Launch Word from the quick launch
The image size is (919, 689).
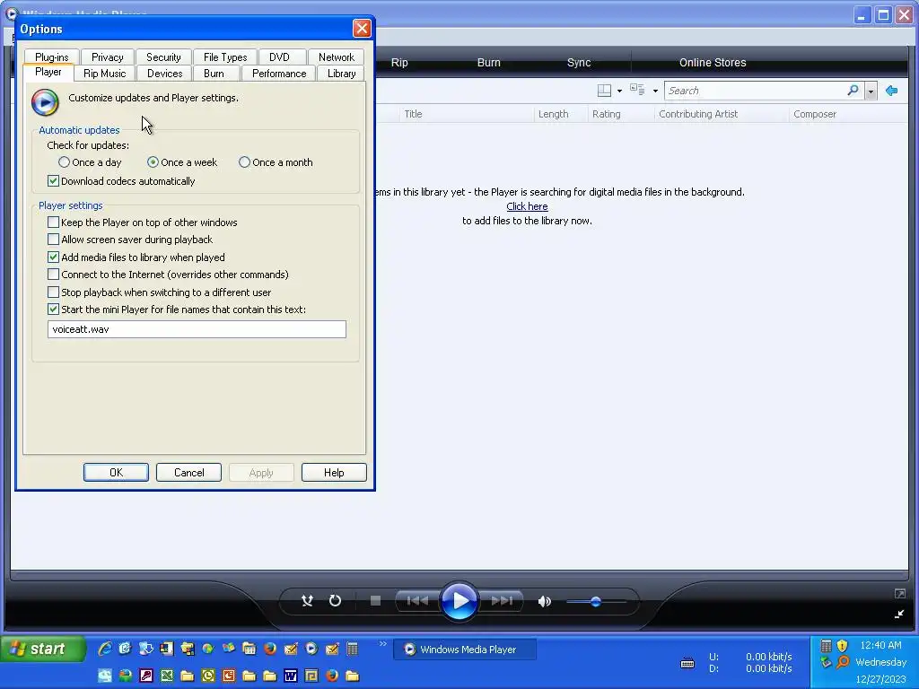(290, 676)
